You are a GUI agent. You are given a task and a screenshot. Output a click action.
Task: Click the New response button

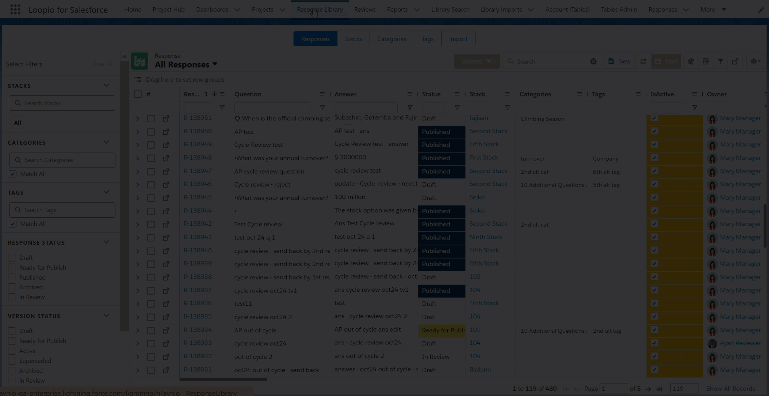pos(619,61)
